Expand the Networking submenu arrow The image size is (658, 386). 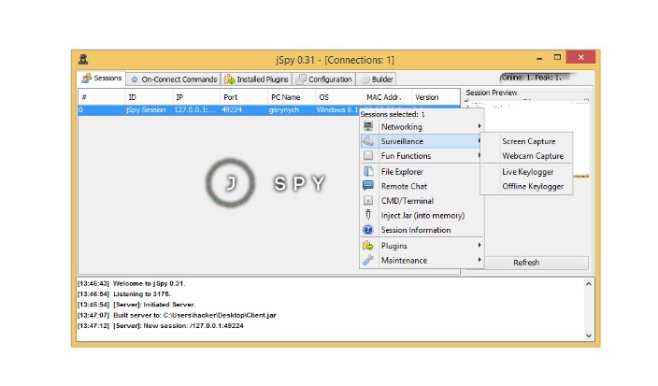[x=479, y=126]
